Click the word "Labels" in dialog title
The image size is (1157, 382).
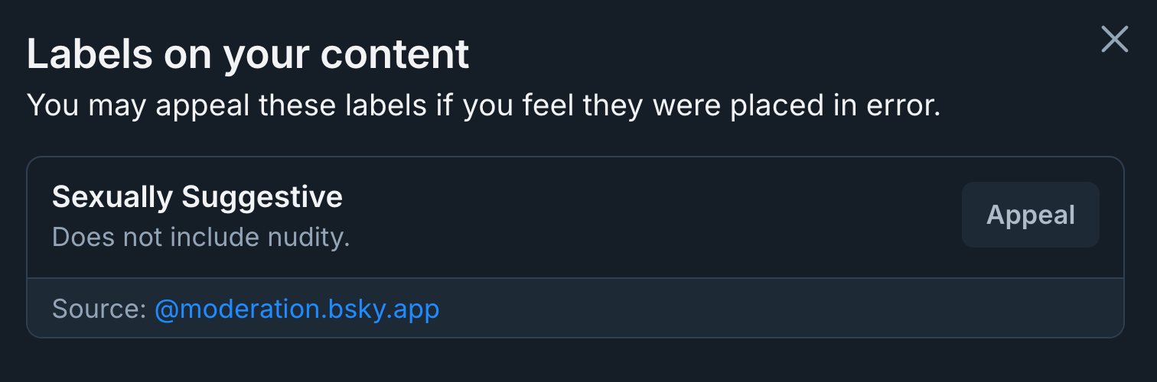click(90, 54)
